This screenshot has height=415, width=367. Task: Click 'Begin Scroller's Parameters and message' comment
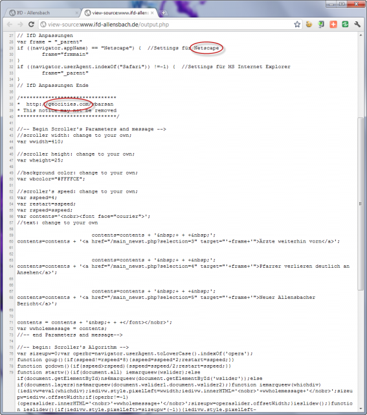click(x=91, y=129)
